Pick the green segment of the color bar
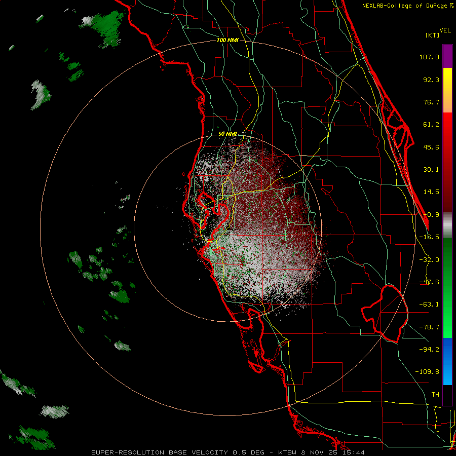This screenshot has width=456, height=456. (x=447, y=288)
